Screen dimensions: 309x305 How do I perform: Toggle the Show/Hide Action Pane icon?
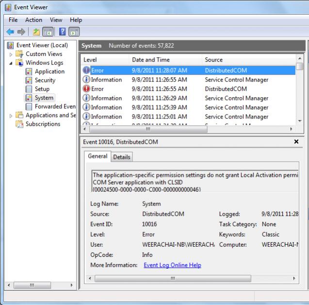74,31
